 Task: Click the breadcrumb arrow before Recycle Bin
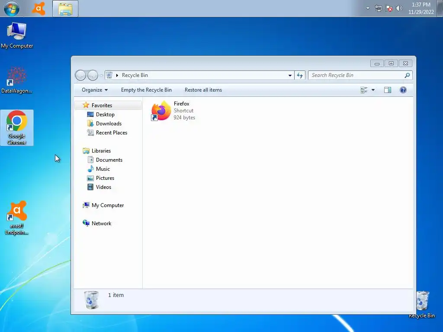[117, 75]
